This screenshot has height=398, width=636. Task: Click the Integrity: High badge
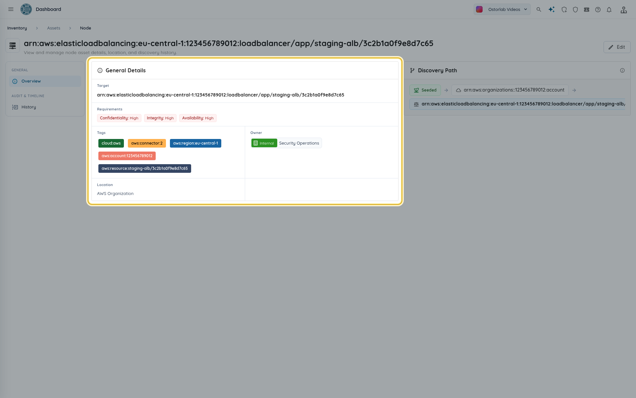pyautogui.click(x=160, y=118)
